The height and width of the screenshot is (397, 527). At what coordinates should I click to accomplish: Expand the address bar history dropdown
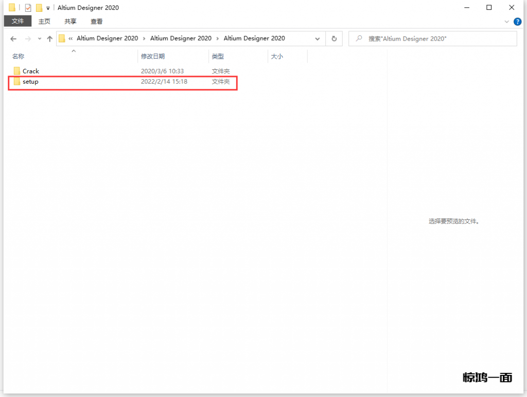318,39
